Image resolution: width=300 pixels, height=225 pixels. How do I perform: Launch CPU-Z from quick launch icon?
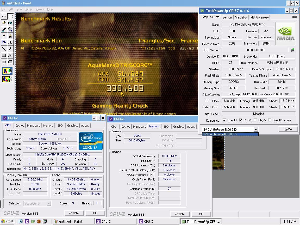[x=27, y=221]
